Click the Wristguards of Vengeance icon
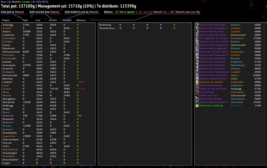The height and width of the screenshot is (168, 267). point(197,38)
